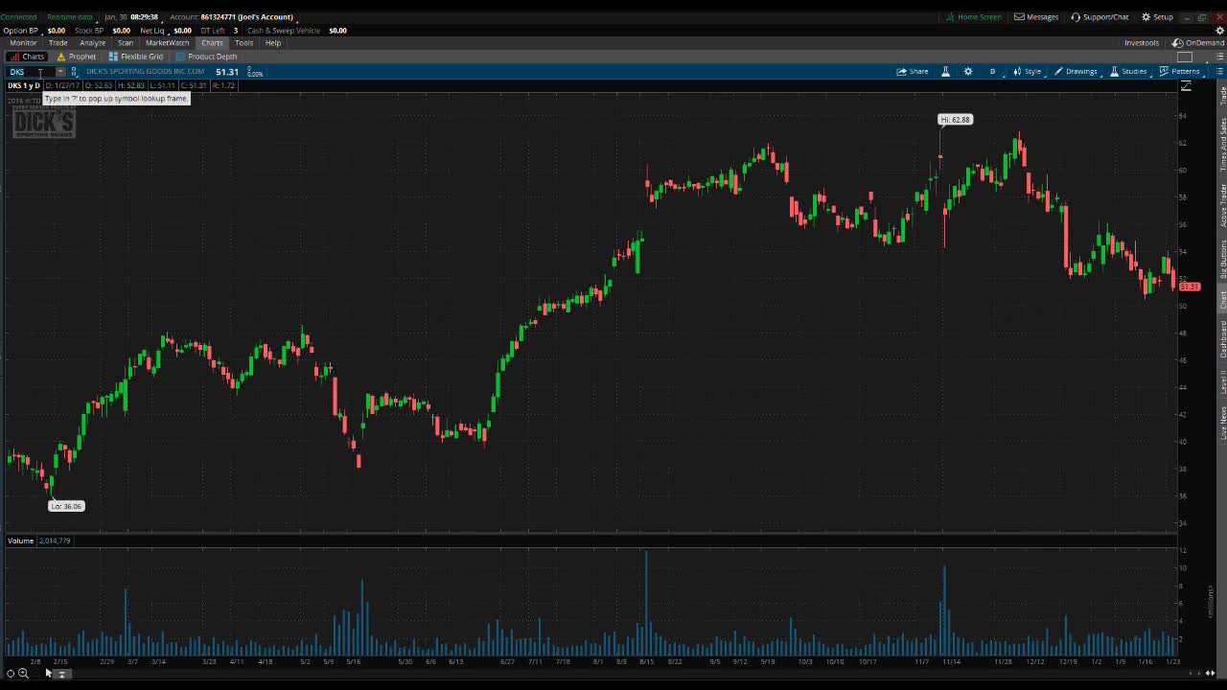1227x690 pixels.
Task: Open the Flexible Grid sub-tab
Action: pyautogui.click(x=136, y=57)
